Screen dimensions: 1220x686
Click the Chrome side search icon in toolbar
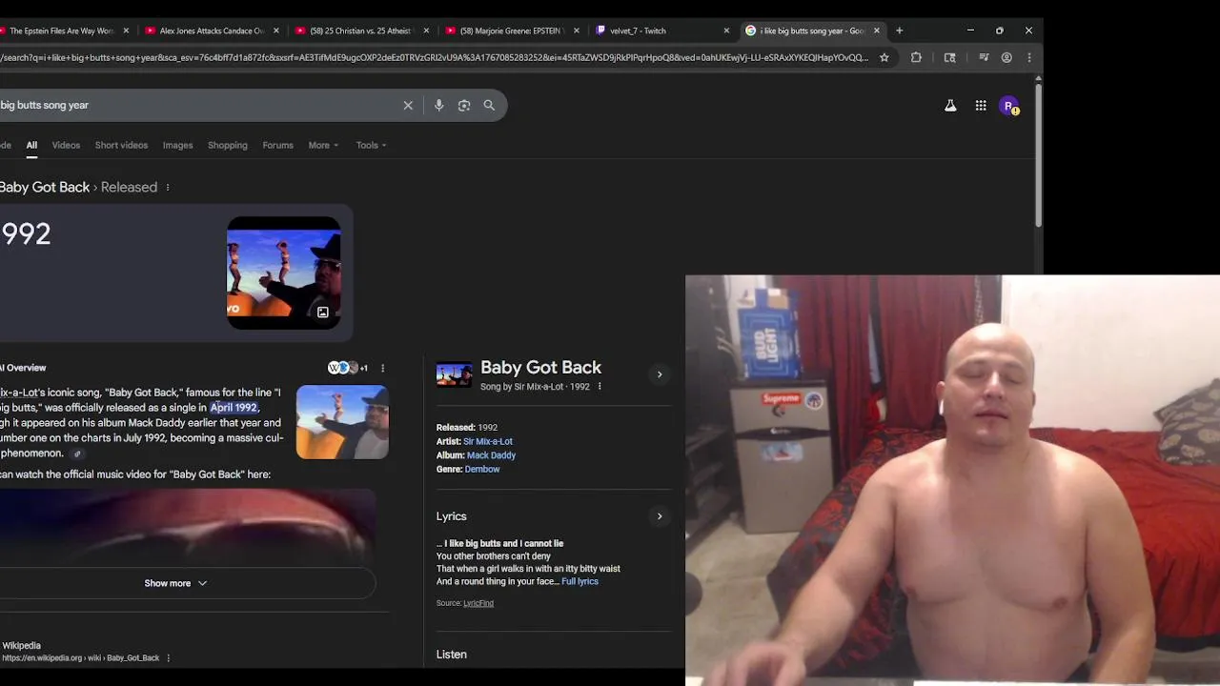tap(949, 57)
